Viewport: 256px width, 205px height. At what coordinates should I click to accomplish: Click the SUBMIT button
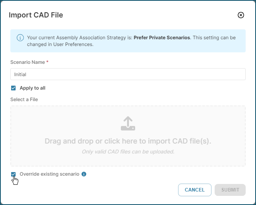coord(230,190)
